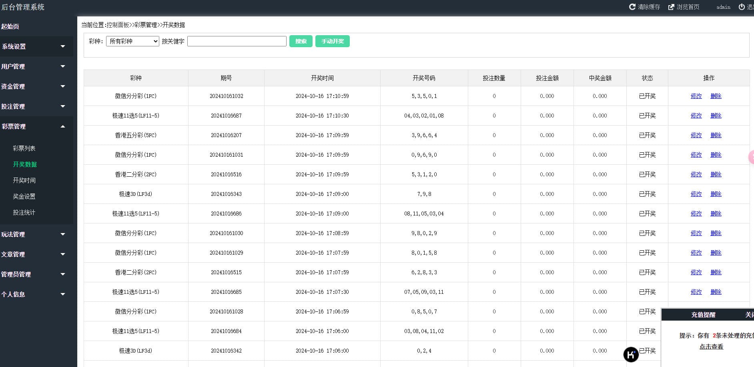Open the 彩票列表 submenu item
Image resolution: width=754 pixels, height=367 pixels.
click(24, 148)
